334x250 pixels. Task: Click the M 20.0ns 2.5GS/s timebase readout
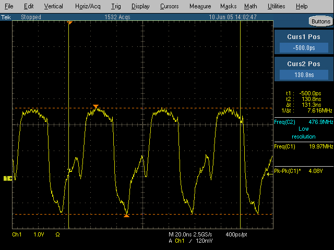pyautogui.click(x=190, y=234)
